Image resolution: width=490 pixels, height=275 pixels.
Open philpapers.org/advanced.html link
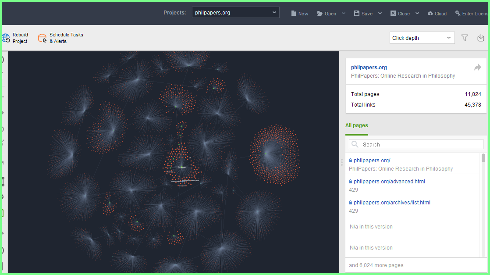click(389, 182)
